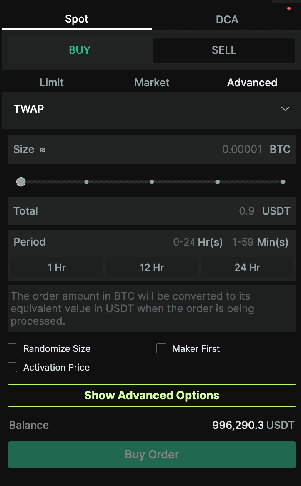Select the Spot tab
Screen dimensions: 301x486
tap(77, 19)
